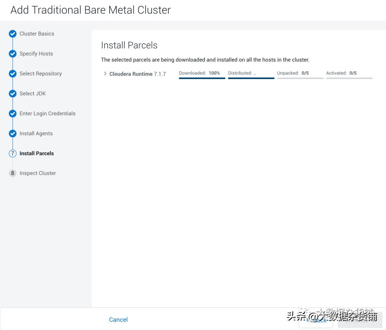Click the Select Repository checkmark icon
Viewport: 386px width, 330px height.
point(13,74)
